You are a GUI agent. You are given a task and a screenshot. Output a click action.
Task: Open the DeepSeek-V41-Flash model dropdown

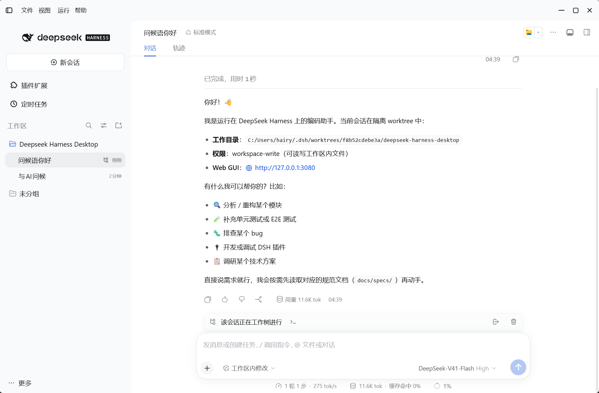(x=457, y=368)
